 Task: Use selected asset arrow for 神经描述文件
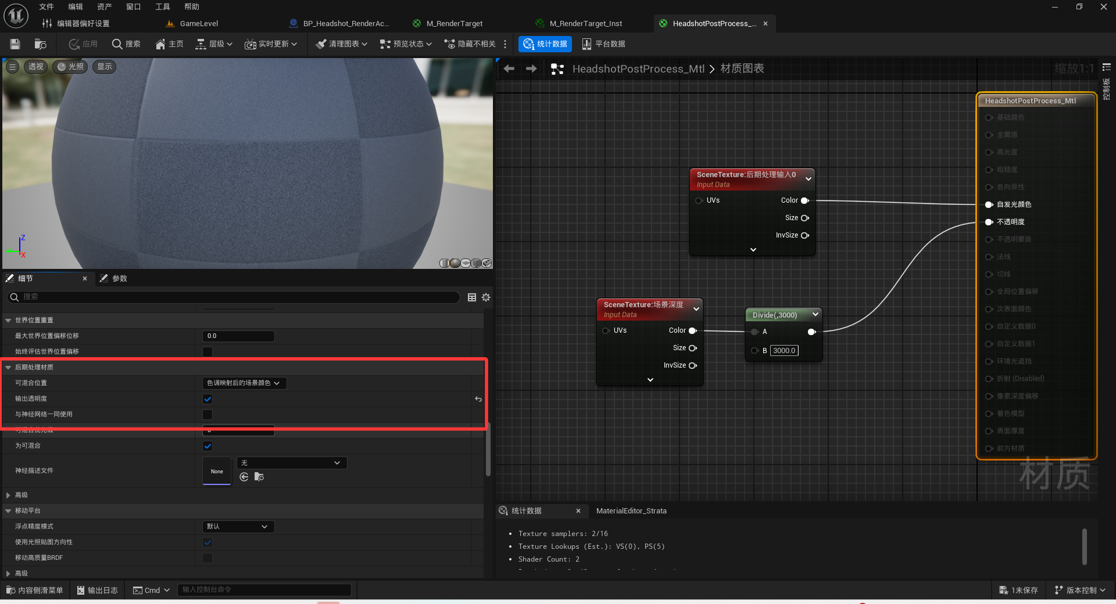[244, 477]
